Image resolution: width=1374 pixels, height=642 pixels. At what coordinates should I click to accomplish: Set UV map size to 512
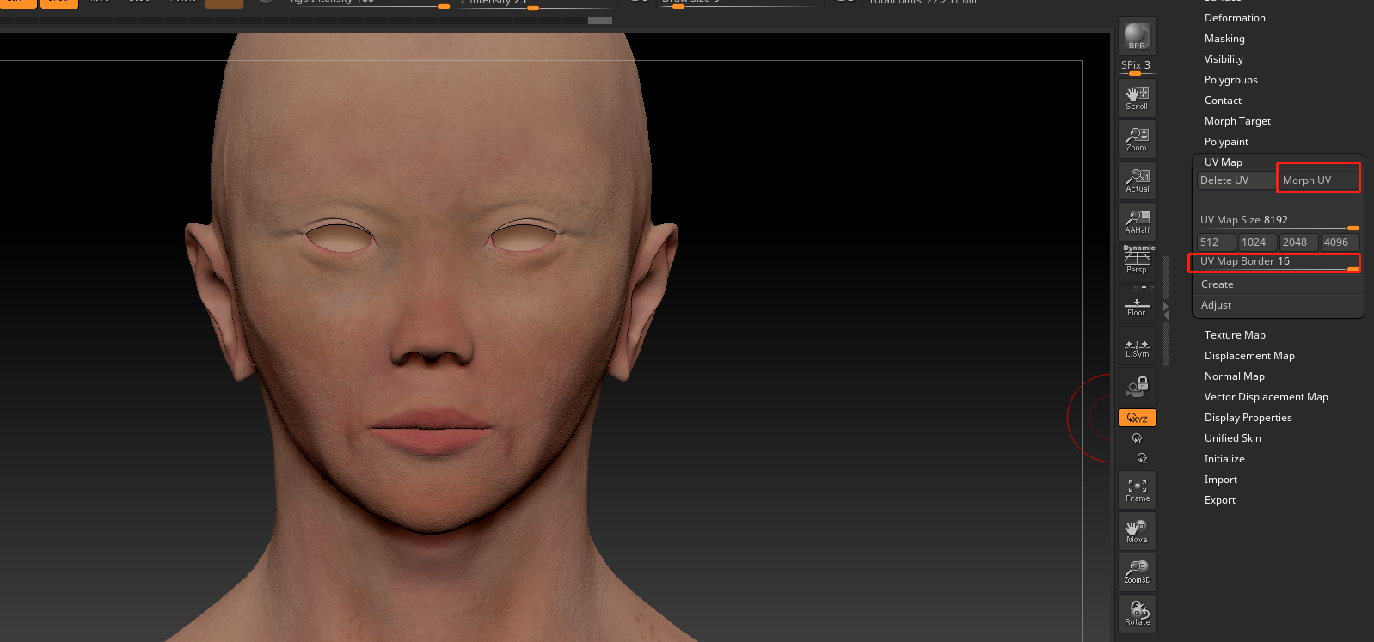coord(1216,242)
